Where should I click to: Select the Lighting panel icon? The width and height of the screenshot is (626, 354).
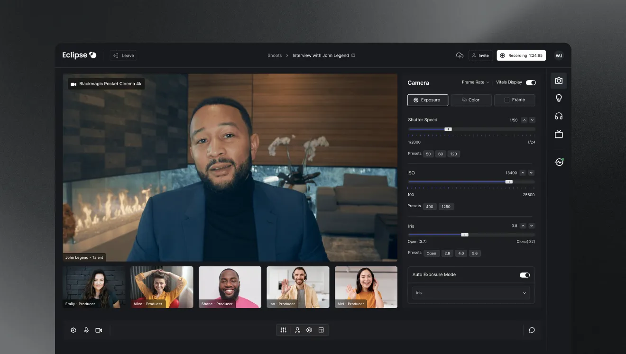[559, 98]
